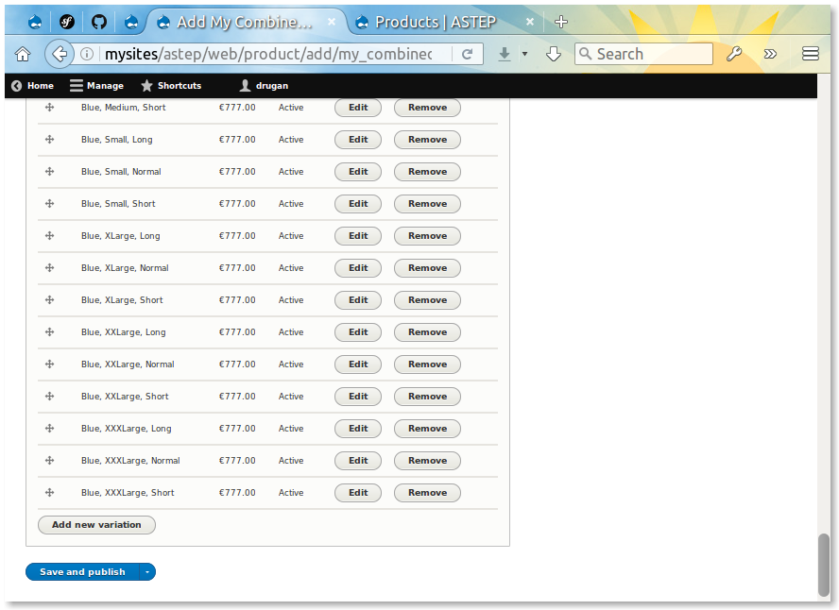This screenshot has width=839, height=610.
Task: Click Save and publish button
Action: click(x=82, y=572)
